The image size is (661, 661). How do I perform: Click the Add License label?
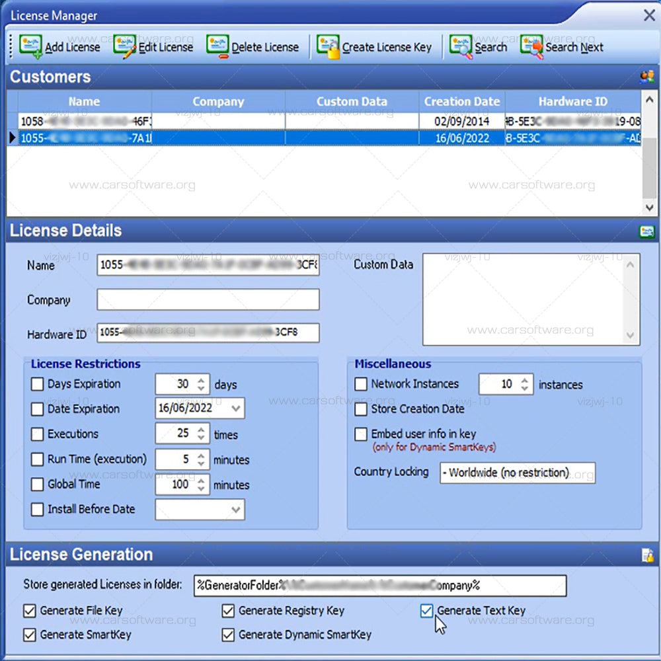pos(73,47)
